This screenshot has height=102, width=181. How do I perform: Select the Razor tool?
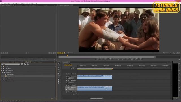(59, 73)
